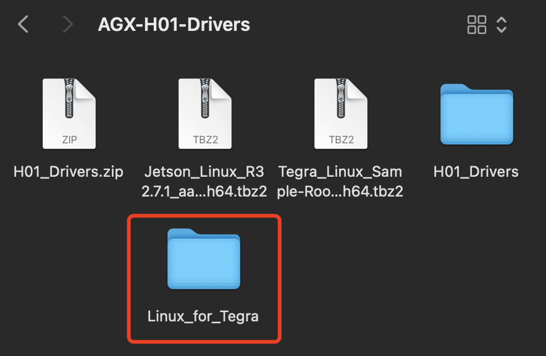Click the AGX-H01-Drivers window title
Screen dimensions: 546x356
[x=174, y=25]
